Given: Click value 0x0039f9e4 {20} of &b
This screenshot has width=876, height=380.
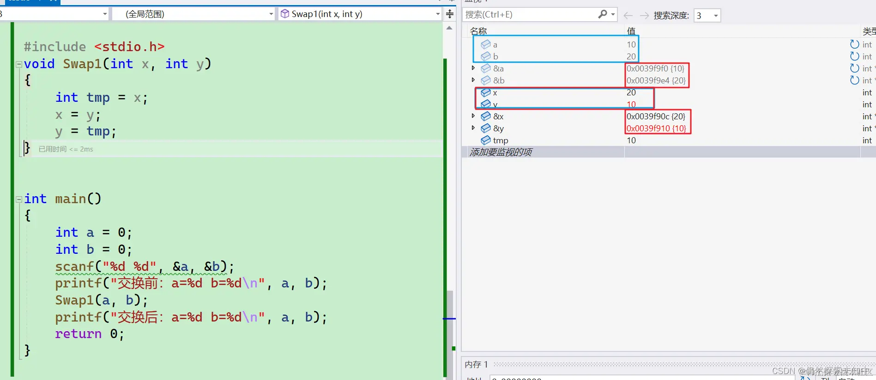Looking at the screenshot, I should [x=656, y=80].
